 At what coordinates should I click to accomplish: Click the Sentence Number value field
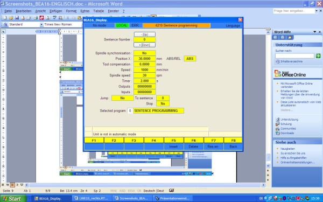click(x=145, y=39)
